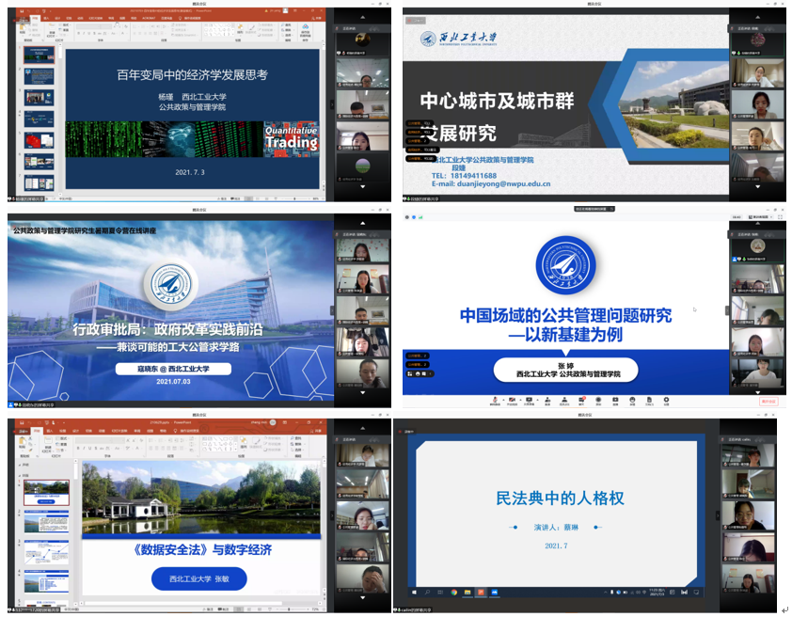Collapse video sidebar in New Infrastructure meeting
The width and height of the screenshot is (792, 617).
[726, 310]
